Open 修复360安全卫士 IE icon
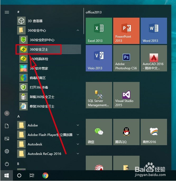The width and height of the screenshot is (176, 181). [23, 106]
